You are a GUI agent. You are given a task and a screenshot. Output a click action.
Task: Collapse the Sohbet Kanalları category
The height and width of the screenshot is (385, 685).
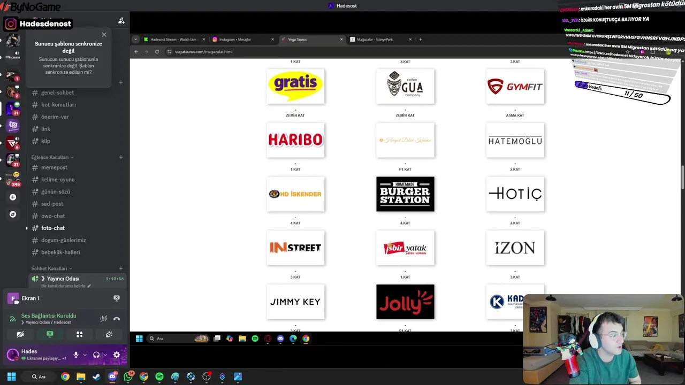coord(52,268)
